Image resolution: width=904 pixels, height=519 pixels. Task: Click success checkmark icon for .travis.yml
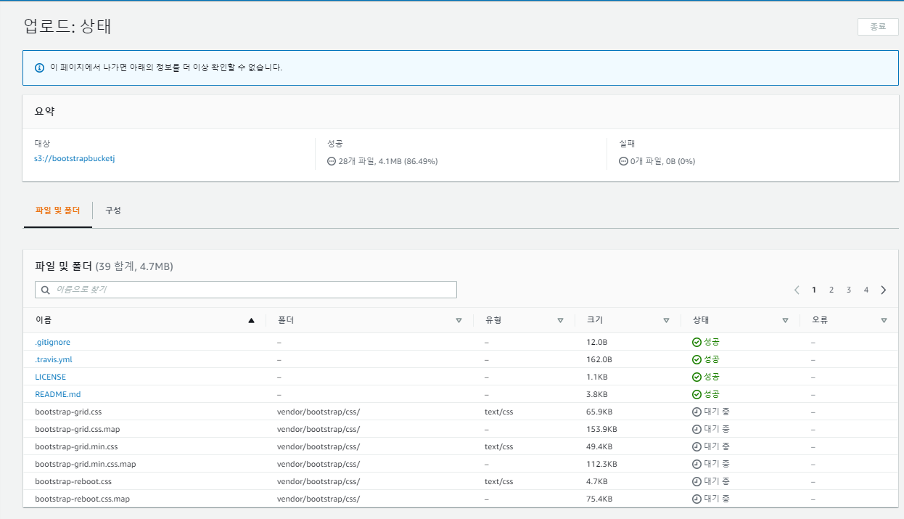(697, 359)
